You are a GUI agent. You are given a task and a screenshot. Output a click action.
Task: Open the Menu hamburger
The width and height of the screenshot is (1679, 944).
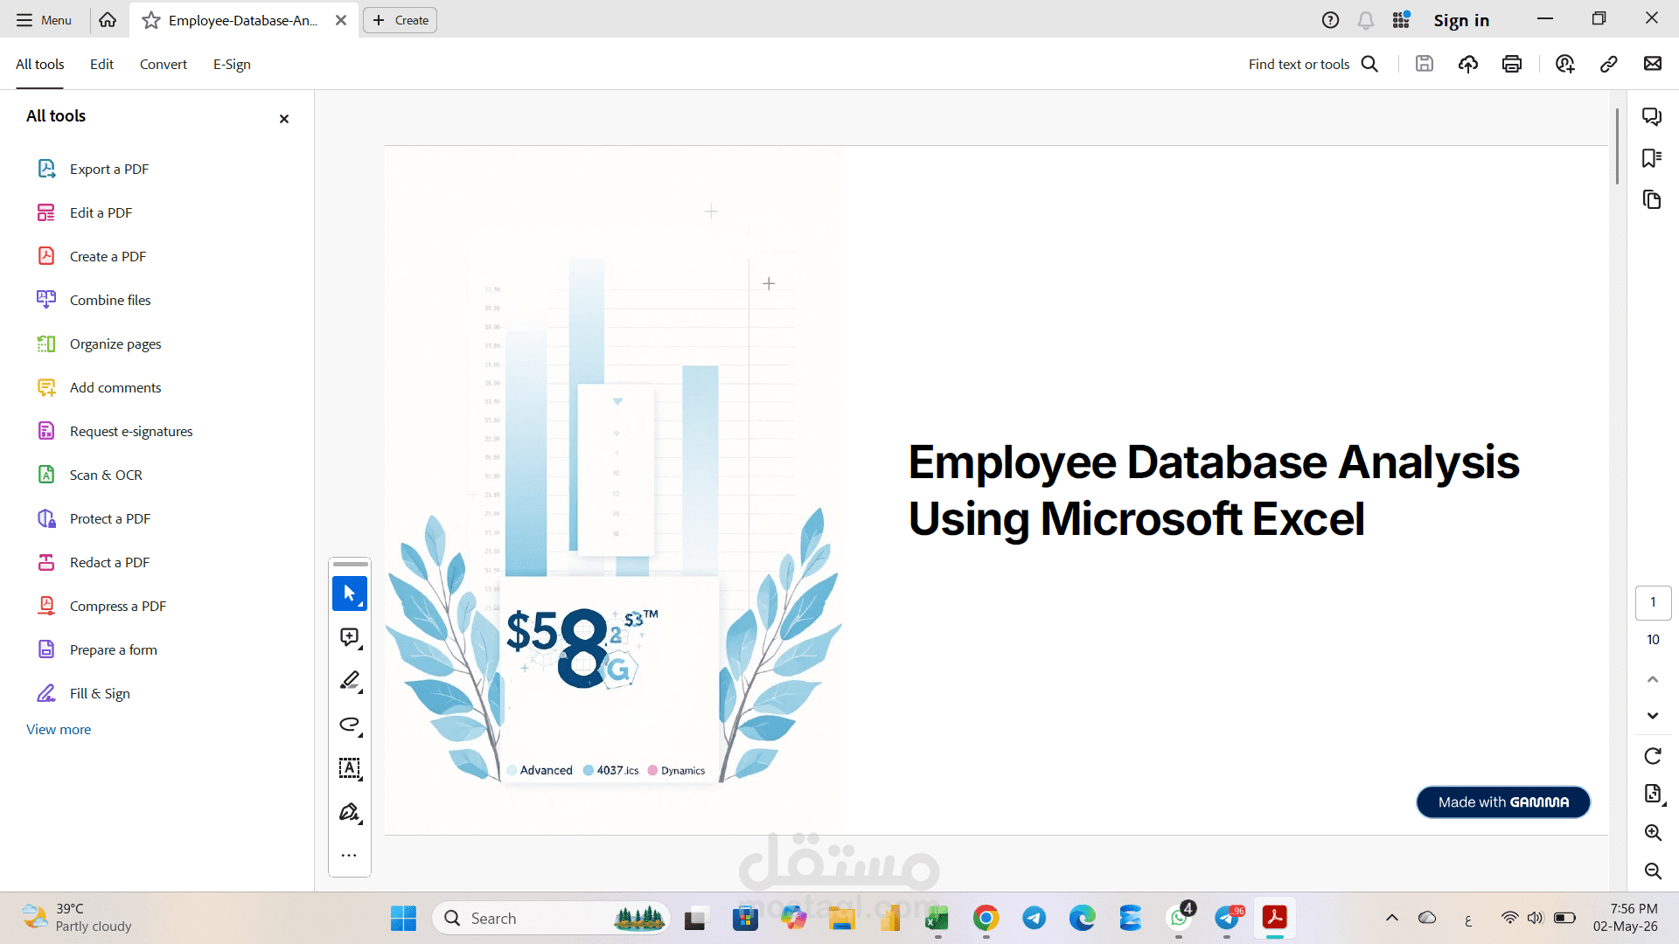[44, 20]
